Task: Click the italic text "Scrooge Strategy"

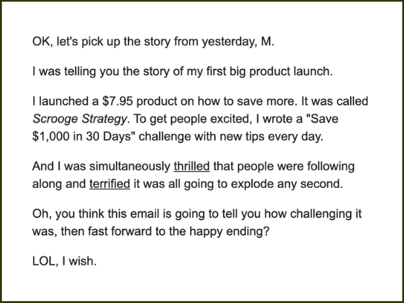Action: [x=79, y=119]
